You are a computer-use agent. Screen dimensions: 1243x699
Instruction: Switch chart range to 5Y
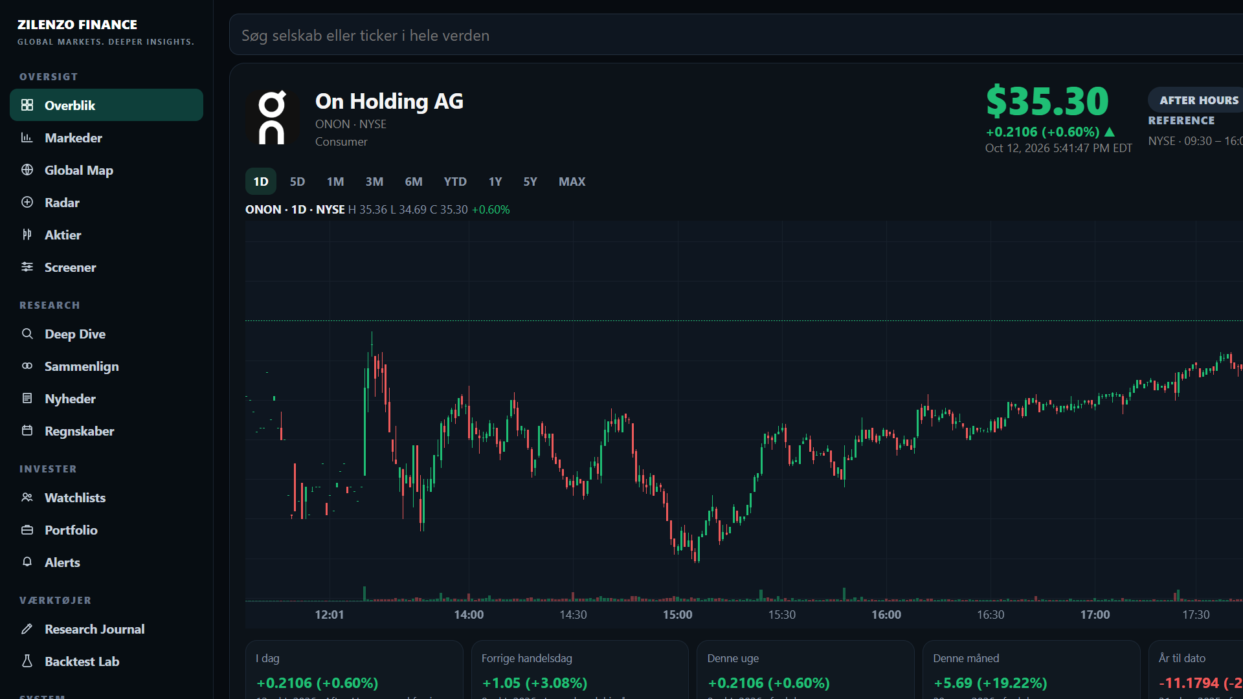pyautogui.click(x=530, y=181)
